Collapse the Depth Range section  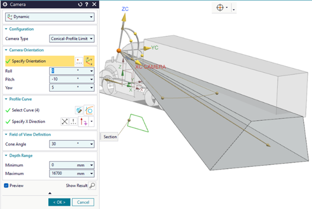(6, 155)
